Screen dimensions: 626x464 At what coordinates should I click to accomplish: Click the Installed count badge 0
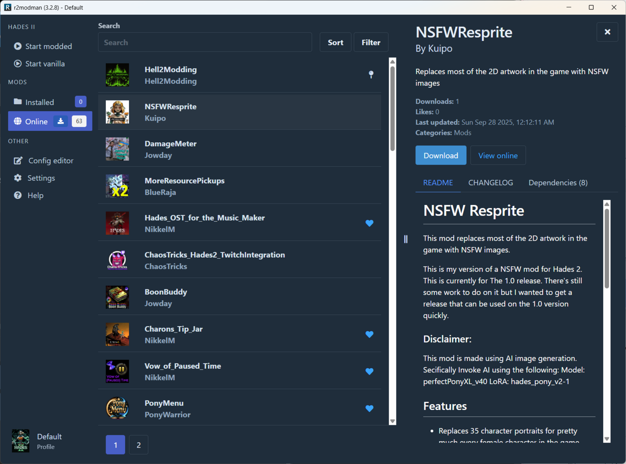tap(80, 102)
